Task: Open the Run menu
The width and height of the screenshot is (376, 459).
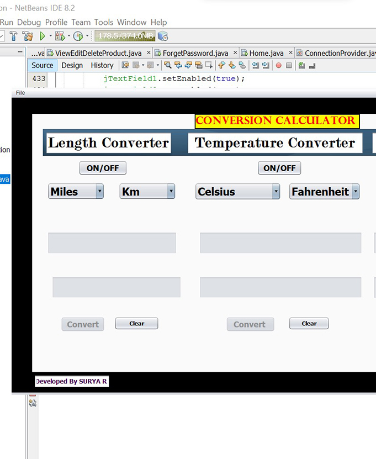Action: tap(7, 22)
